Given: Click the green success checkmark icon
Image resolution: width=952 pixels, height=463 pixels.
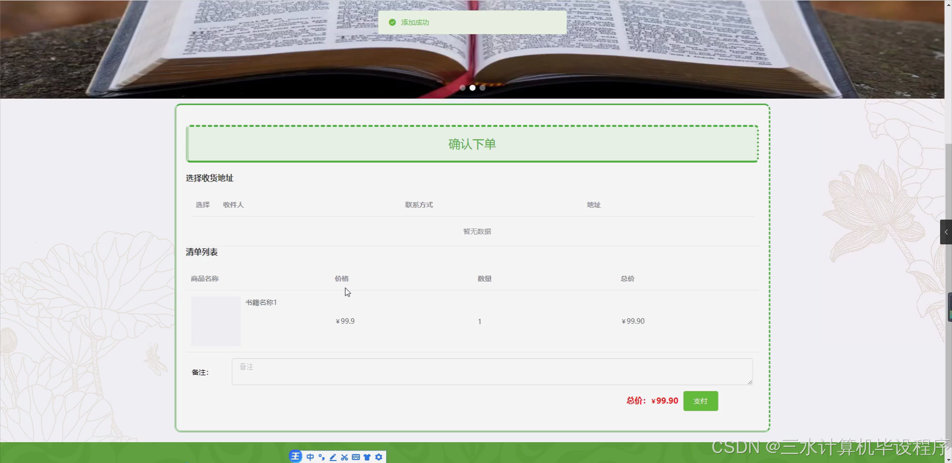Looking at the screenshot, I should point(392,22).
